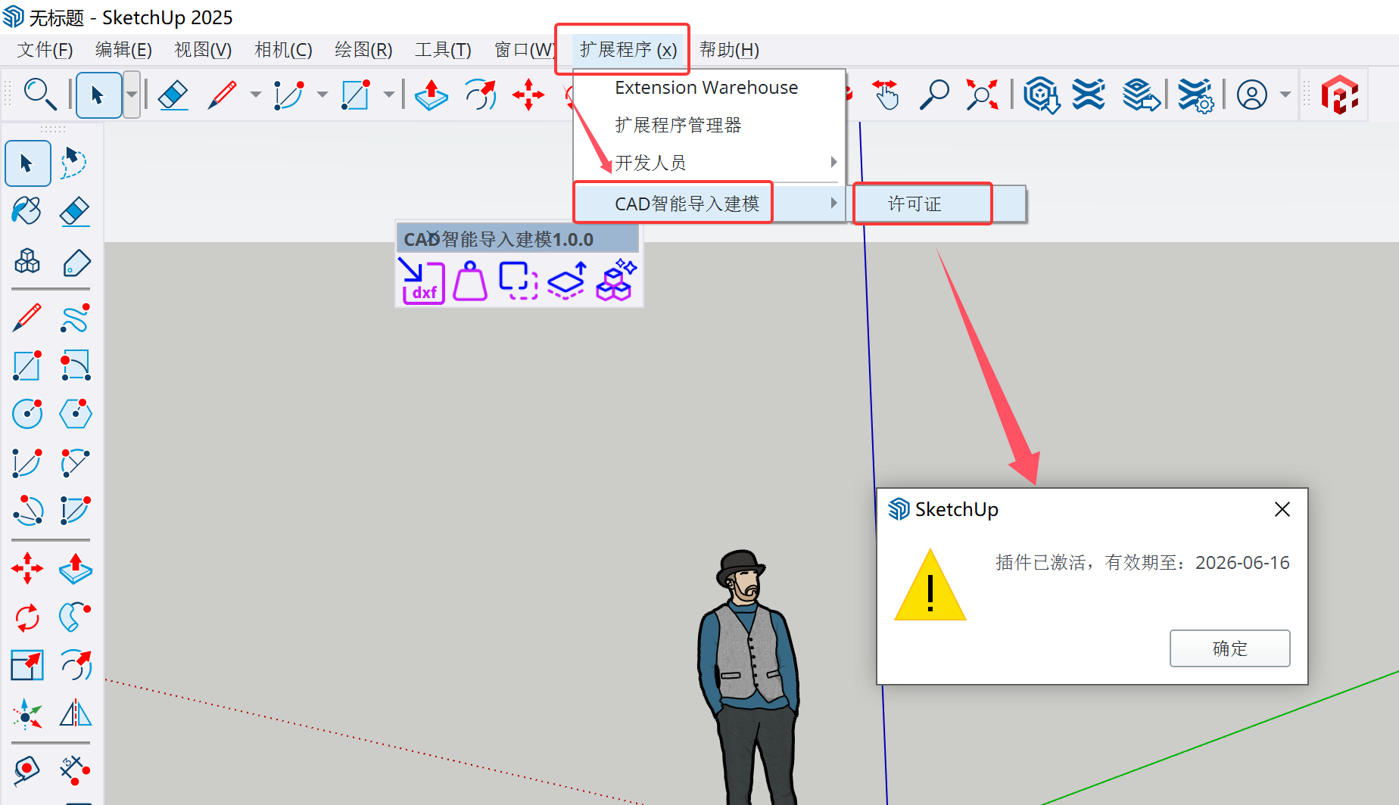Open Extension Warehouse toolbar icon
1399x805 pixels.
pyautogui.click(x=1089, y=95)
